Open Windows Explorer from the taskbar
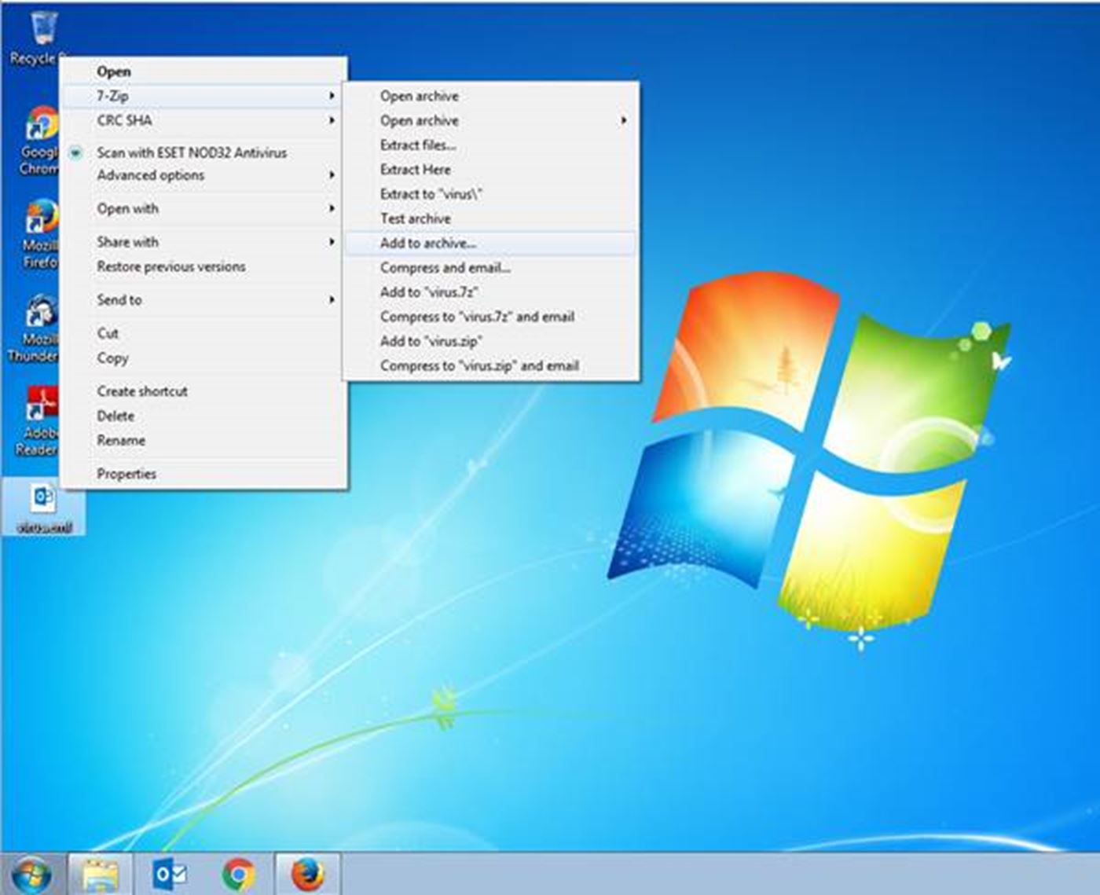Image resolution: width=1100 pixels, height=895 pixels. click(100, 874)
